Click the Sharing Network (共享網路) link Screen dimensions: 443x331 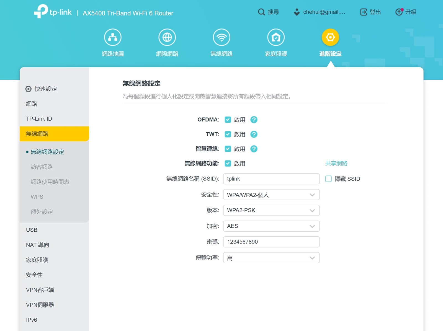coord(336,164)
